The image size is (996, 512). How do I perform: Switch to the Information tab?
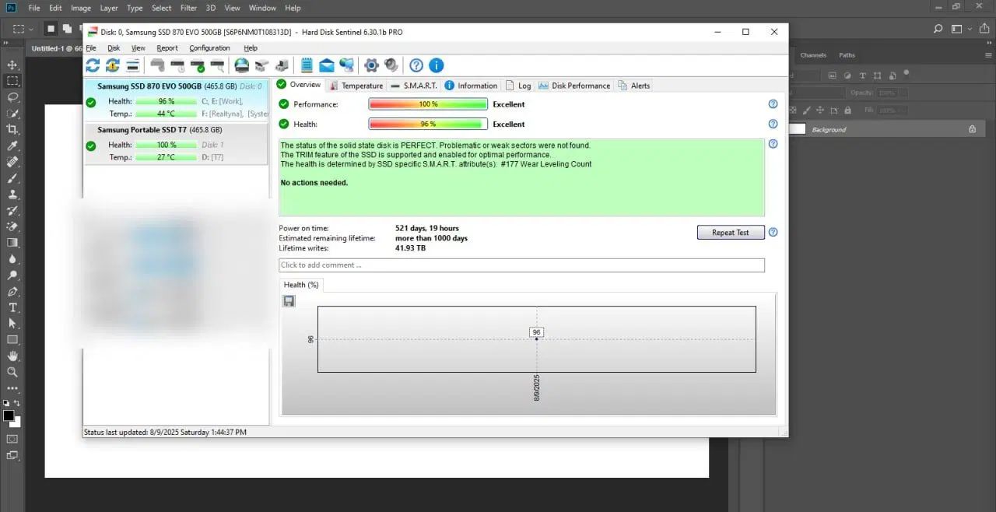[471, 86]
